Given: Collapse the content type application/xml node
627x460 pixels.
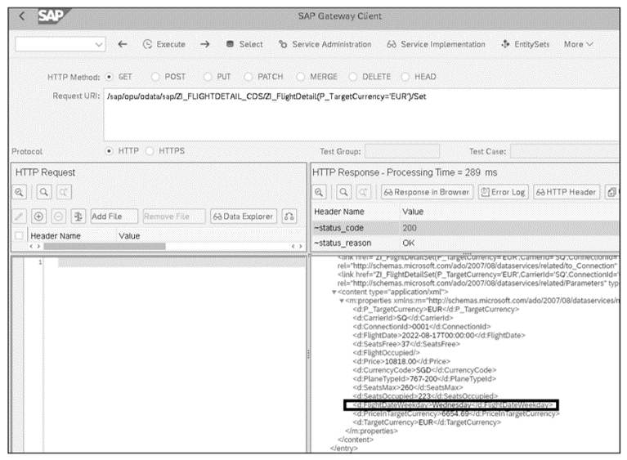Looking at the screenshot, I should coord(334,292).
